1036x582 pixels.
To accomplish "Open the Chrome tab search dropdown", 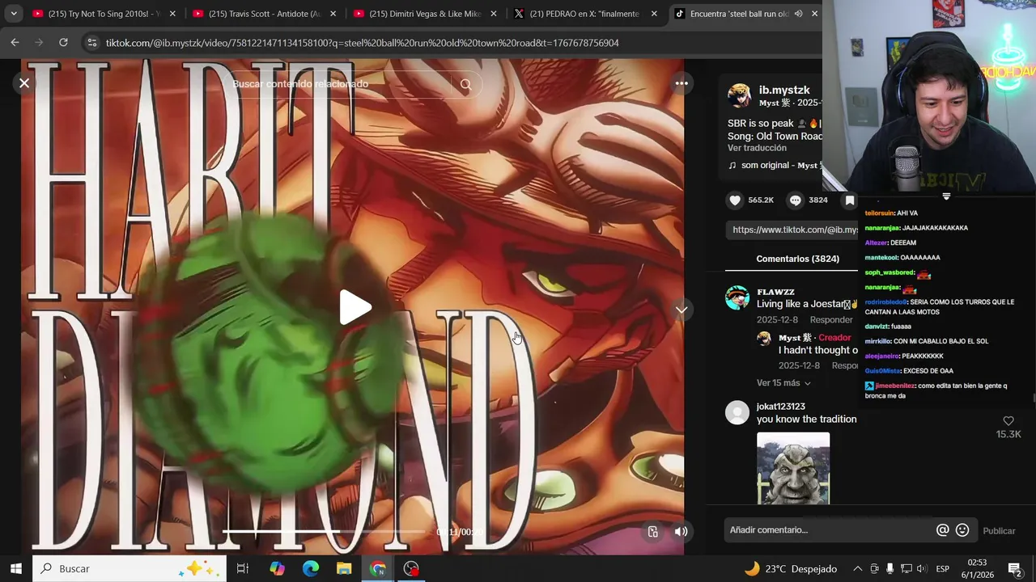I will tap(14, 14).
